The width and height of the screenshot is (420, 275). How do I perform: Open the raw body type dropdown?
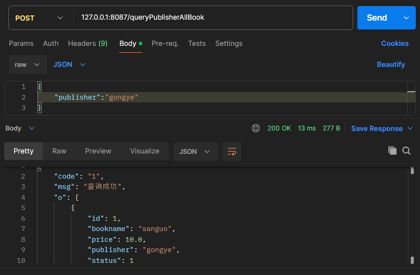pyautogui.click(x=28, y=65)
